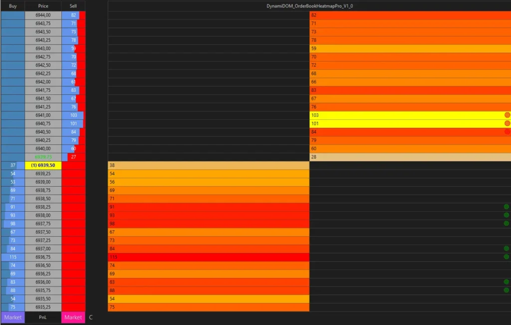The width and height of the screenshot is (511, 325).
Task: Click the purple Market buy button
Action: (12, 317)
